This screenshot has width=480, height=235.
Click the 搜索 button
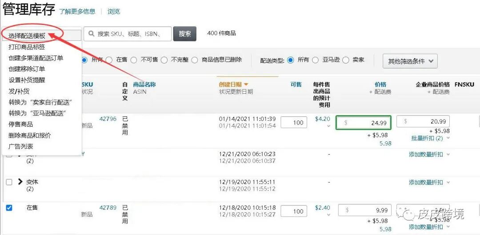pos(184,34)
